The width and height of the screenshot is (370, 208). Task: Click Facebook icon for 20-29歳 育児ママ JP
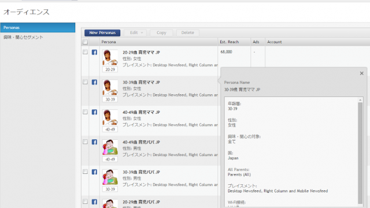(x=94, y=53)
